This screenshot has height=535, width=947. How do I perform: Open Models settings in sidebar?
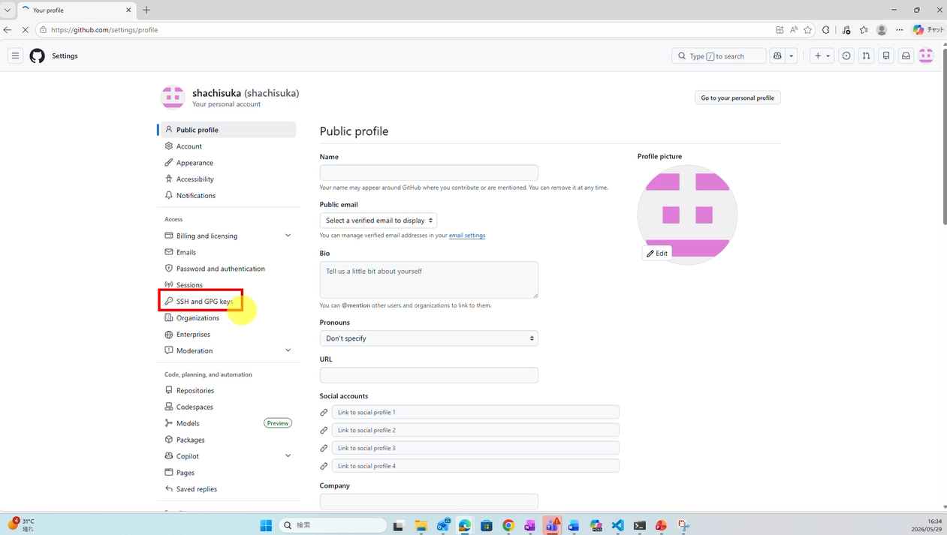[228, 424]
